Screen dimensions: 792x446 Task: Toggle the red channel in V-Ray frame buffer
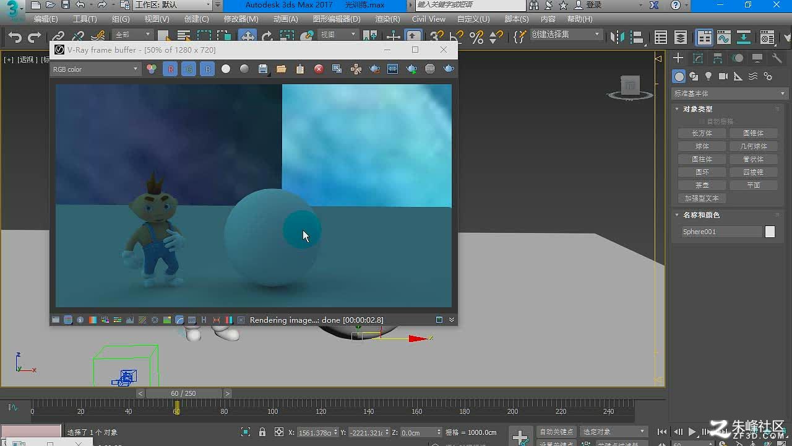pyautogui.click(x=171, y=69)
